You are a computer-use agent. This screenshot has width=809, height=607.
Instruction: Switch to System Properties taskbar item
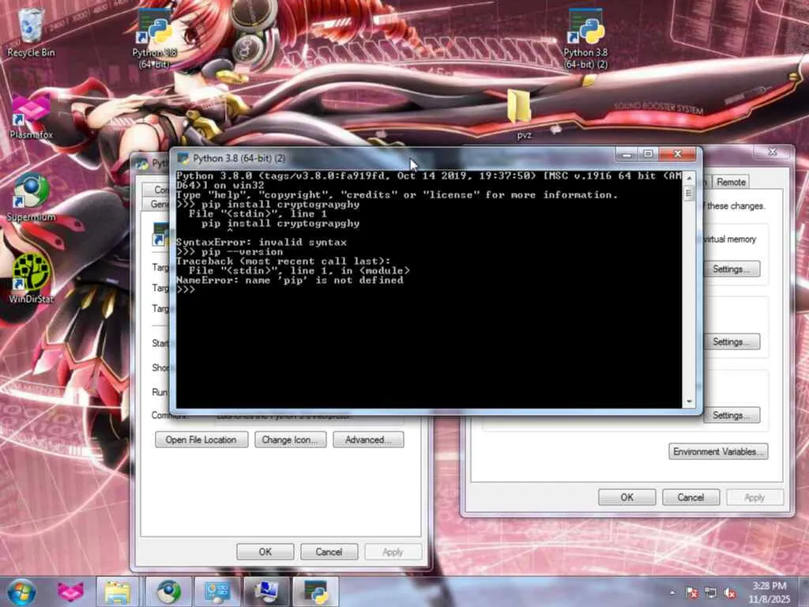(x=265, y=591)
